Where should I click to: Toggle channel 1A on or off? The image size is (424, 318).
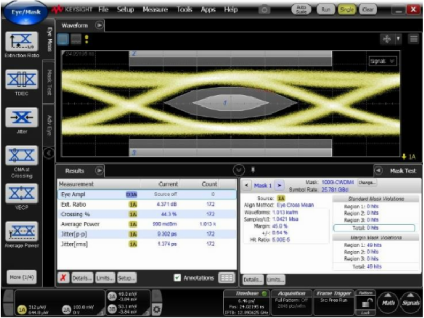pyautogui.click(x=22, y=309)
